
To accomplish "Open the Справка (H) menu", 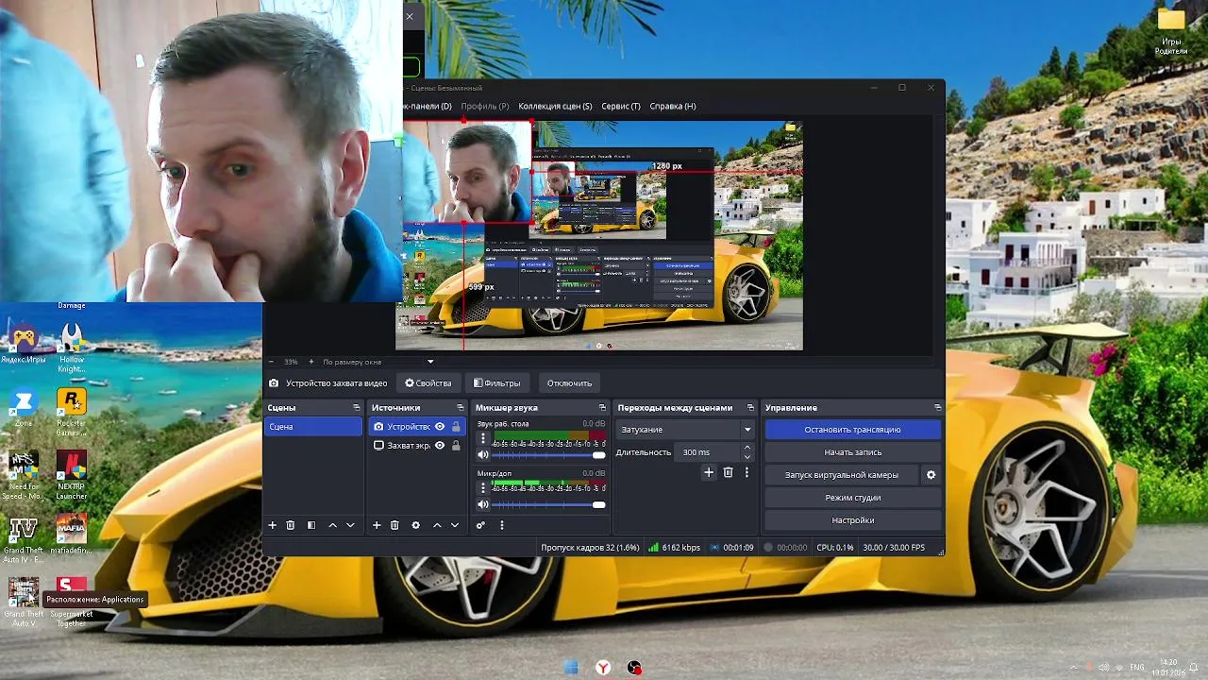I will tap(673, 106).
